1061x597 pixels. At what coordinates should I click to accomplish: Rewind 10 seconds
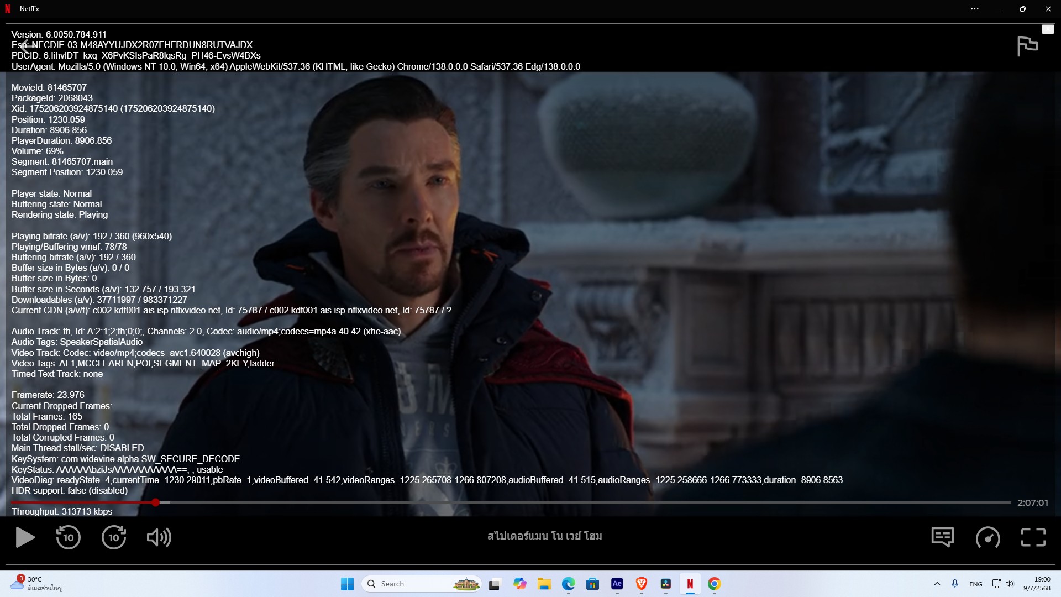tap(68, 537)
